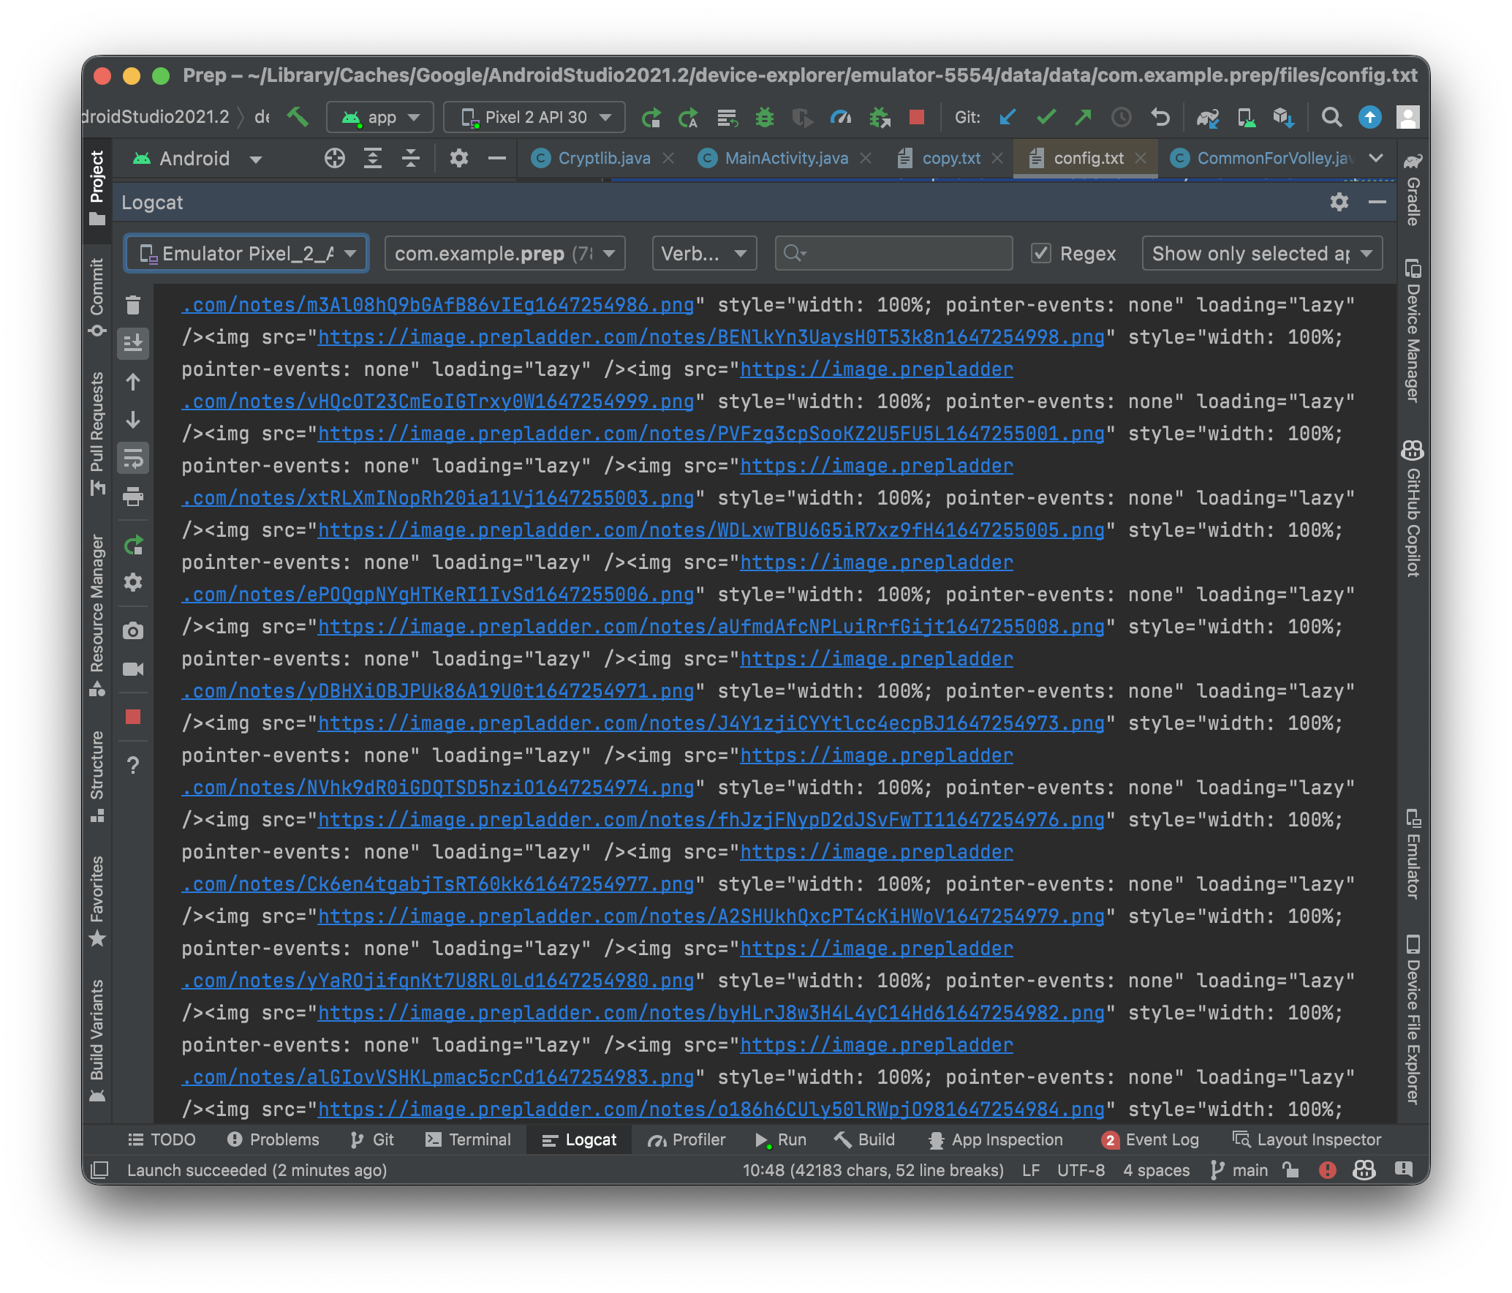This screenshot has width=1512, height=1293.
Task: Click the Debug app bug icon
Action: coord(765,117)
